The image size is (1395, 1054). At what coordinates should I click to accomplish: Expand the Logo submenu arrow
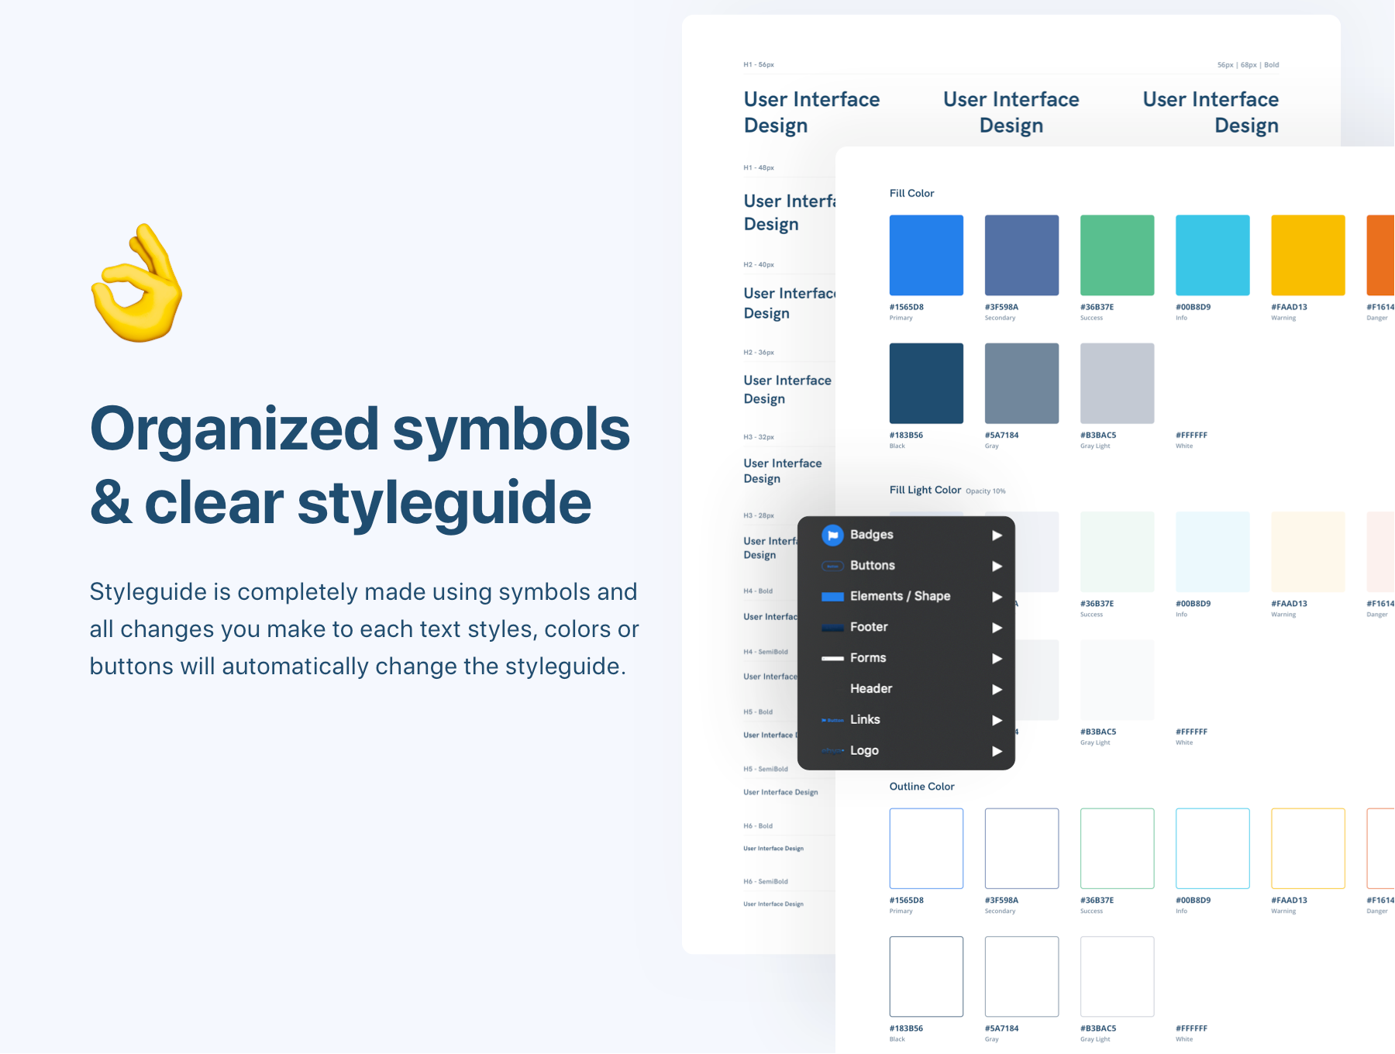tap(997, 751)
